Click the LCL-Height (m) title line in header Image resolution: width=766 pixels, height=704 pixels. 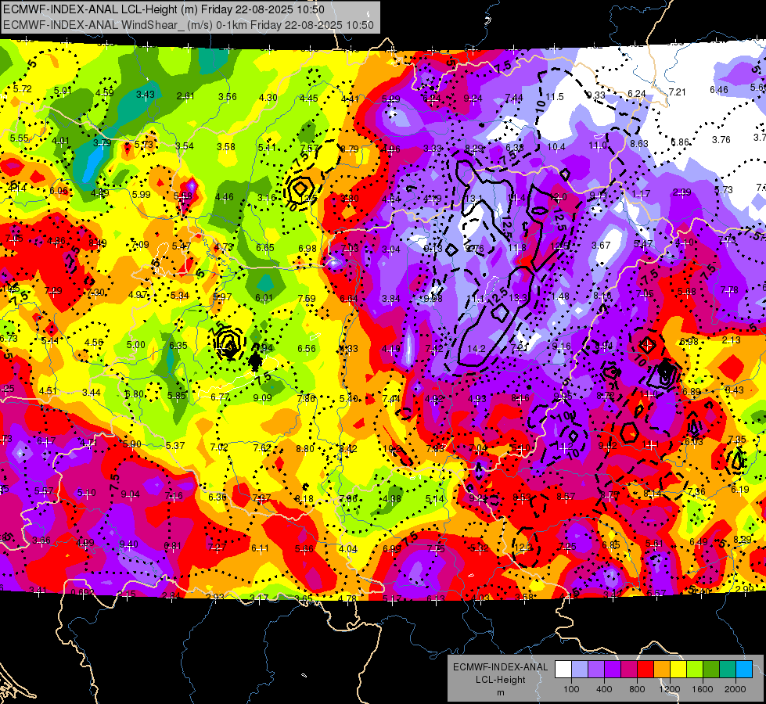(164, 9)
